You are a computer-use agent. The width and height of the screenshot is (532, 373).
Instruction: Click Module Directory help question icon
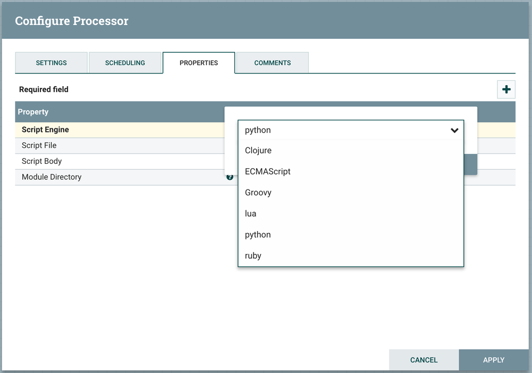[x=230, y=177]
